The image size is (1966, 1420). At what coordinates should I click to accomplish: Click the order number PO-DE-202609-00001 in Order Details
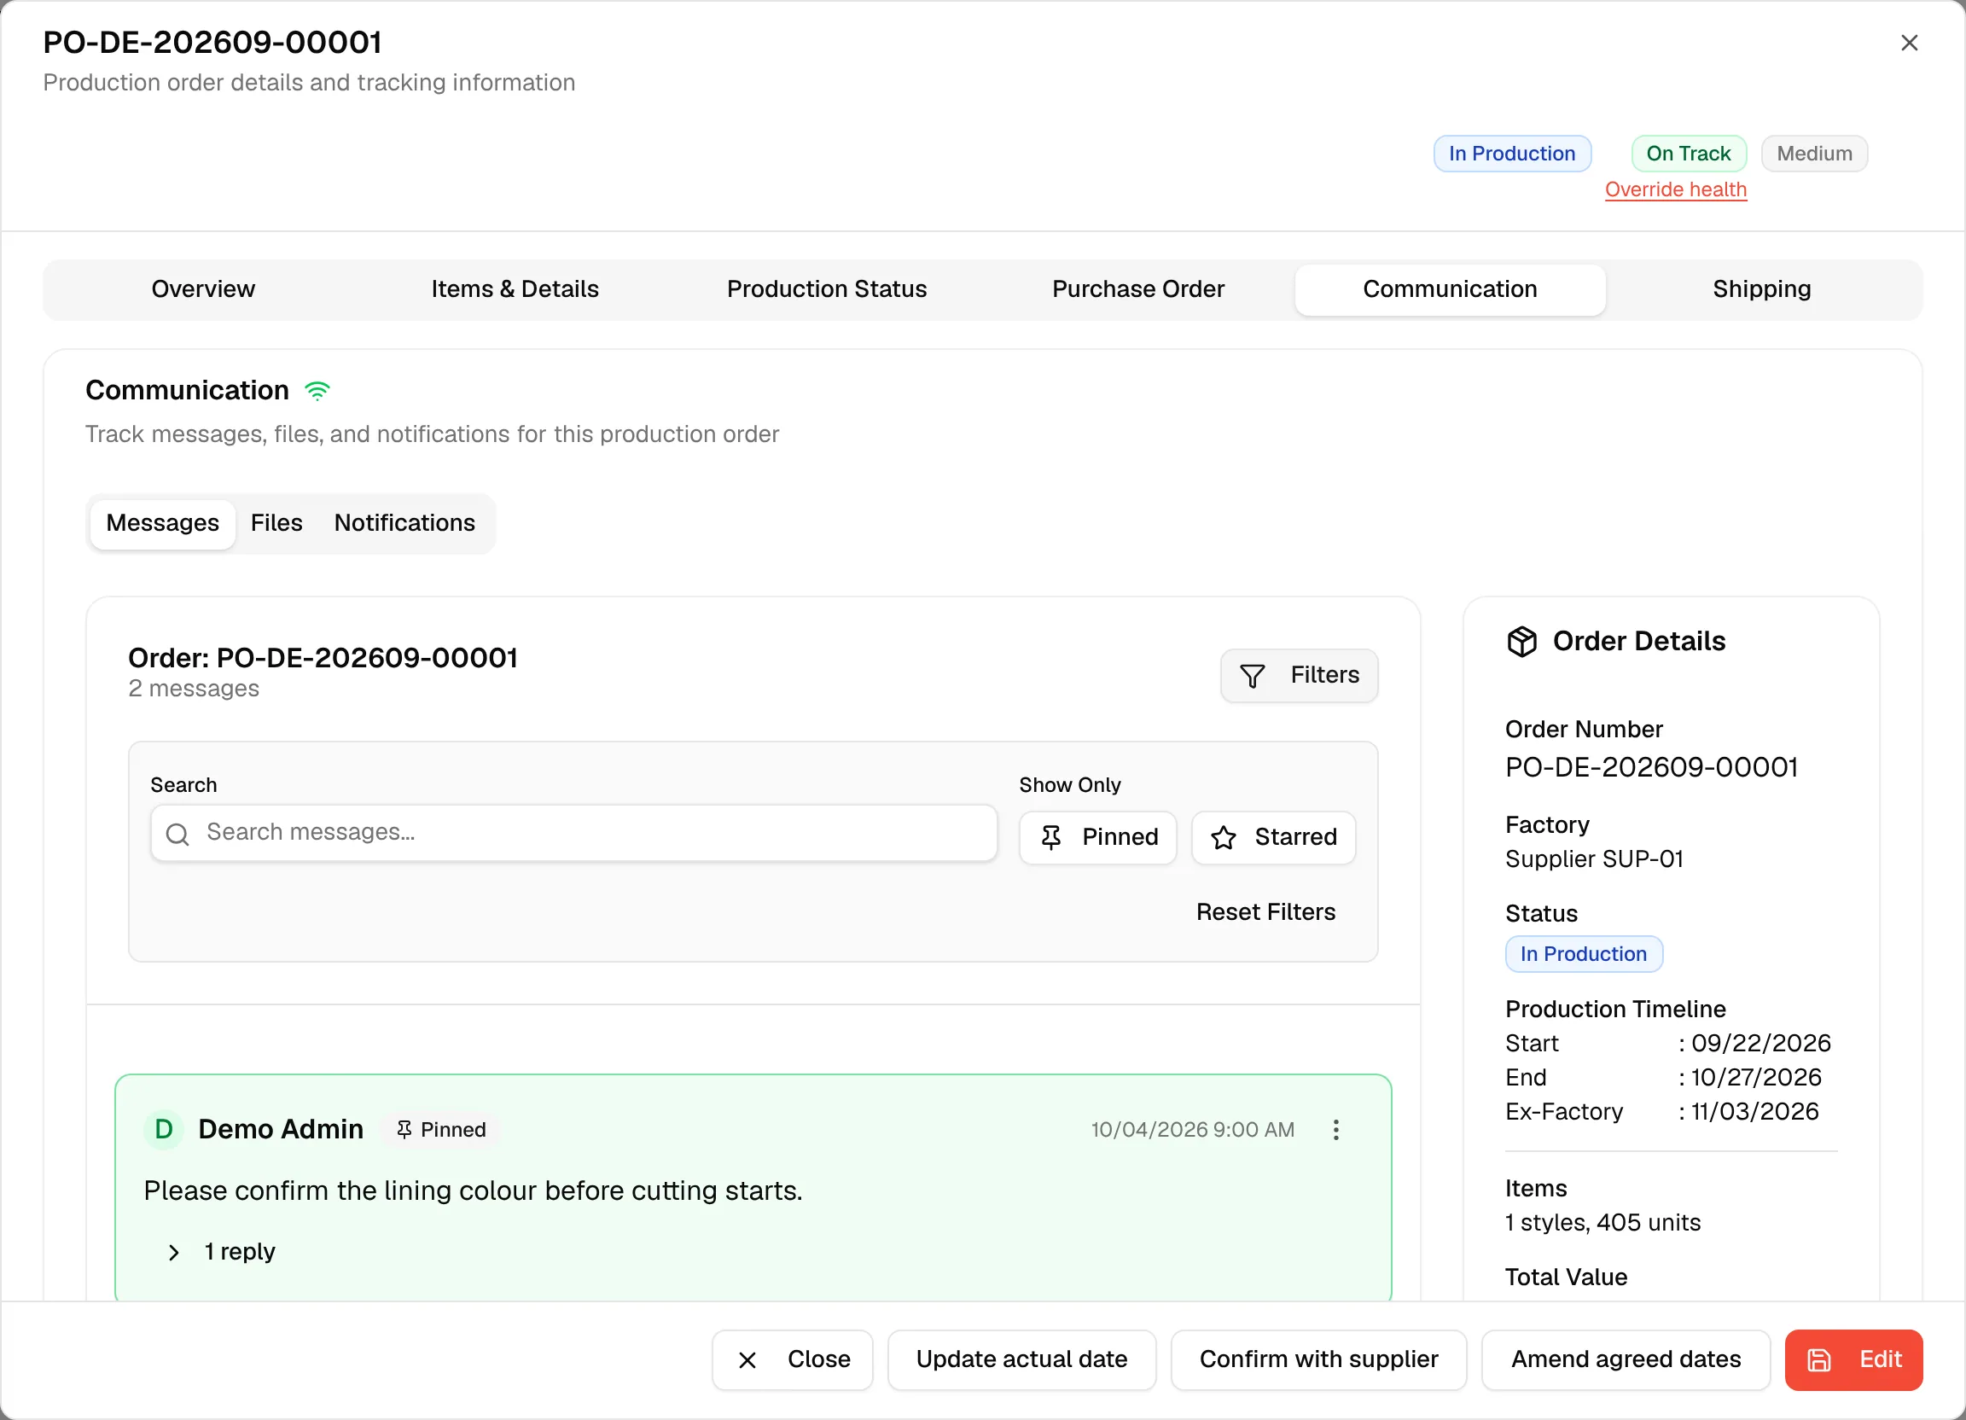1651,767
